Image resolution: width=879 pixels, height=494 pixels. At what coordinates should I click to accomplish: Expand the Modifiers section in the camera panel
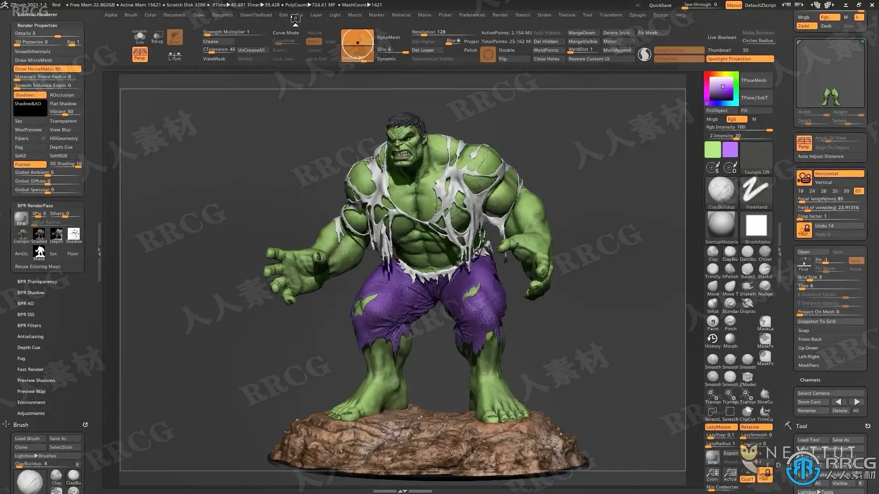[808, 365]
